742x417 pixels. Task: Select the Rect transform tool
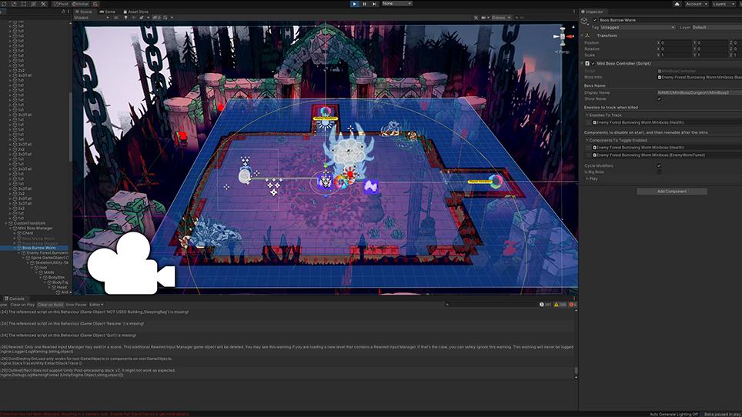click(x=24, y=4)
